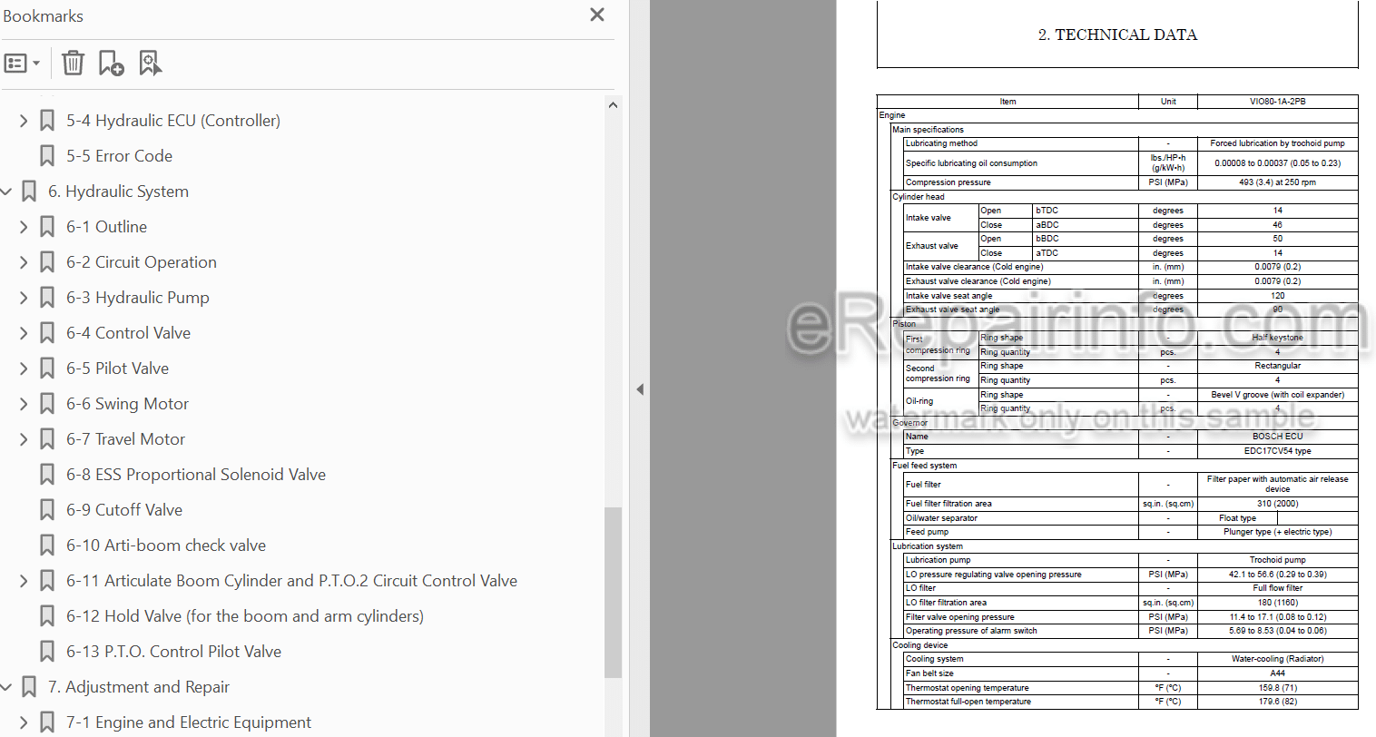Go to 6-6 Swing Motor

click(127, 404)
